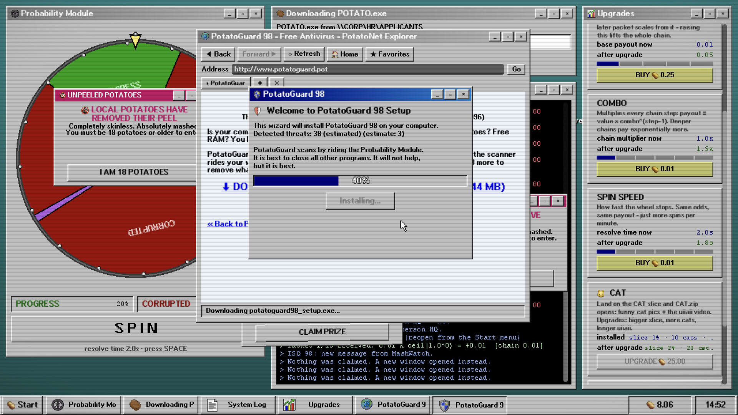Screen dimensions: 738x415
Task: Click the PotatoGuard shield taskbar icon
Action: click(444, 405)
